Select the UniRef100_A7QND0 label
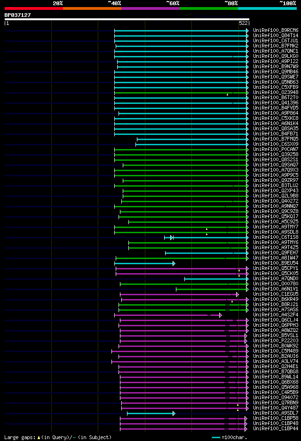Viewport: 301px width, 441px height. 276,279
